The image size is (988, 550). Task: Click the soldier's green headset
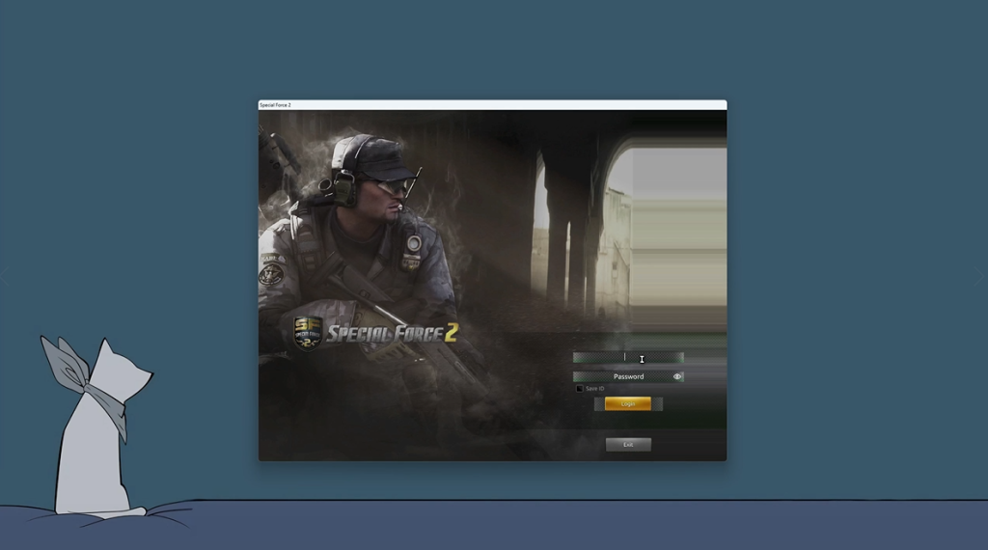pos(344,187)
